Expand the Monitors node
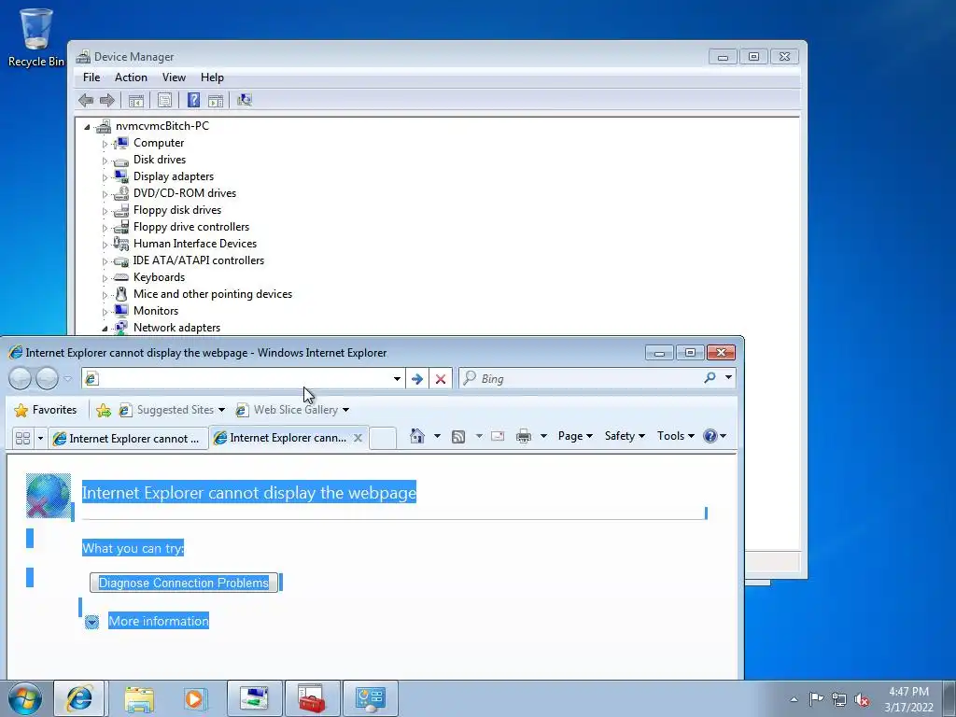Viewport: 956px width, 717px height. 105,312
